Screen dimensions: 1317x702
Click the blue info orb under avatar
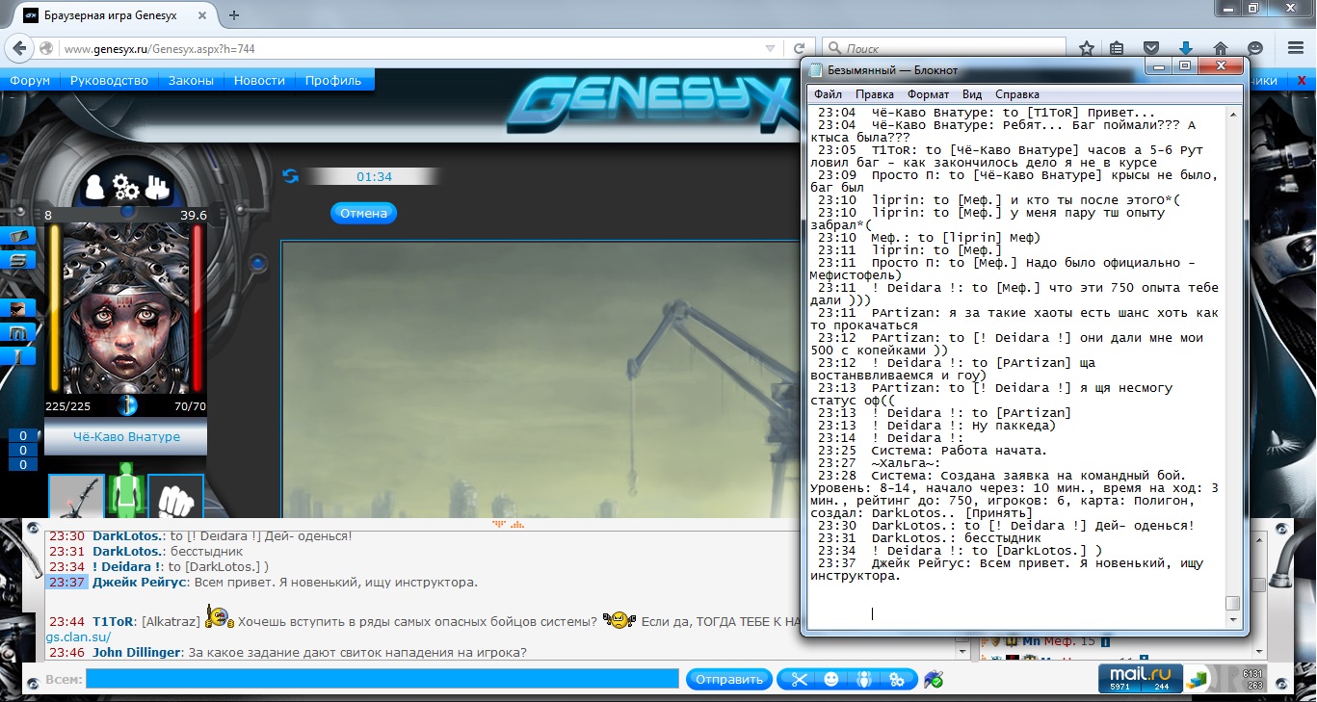[x=127, y=405]
